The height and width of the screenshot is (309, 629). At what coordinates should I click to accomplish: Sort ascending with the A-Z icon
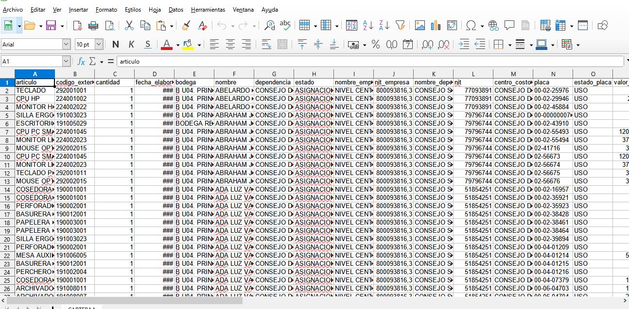tap(368, 26)
